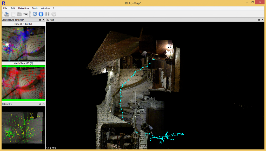Open the File menu
This screenshot has height=151, width=266.
tap(5, 8)
